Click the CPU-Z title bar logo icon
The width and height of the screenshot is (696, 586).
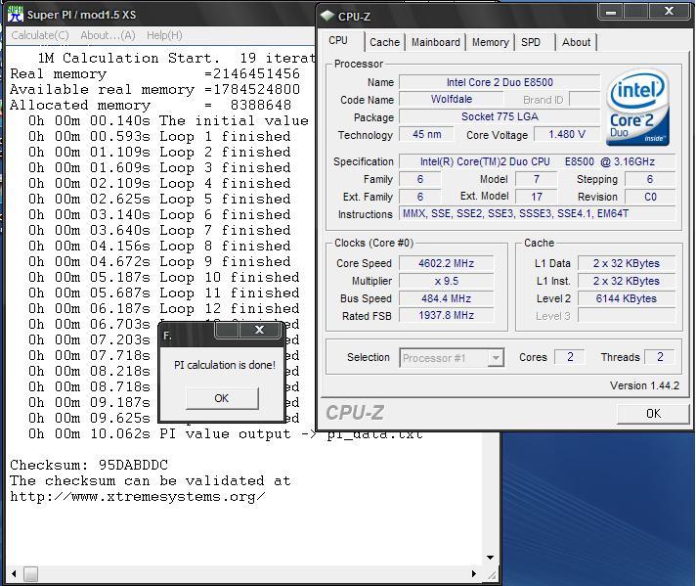[327, 16]
